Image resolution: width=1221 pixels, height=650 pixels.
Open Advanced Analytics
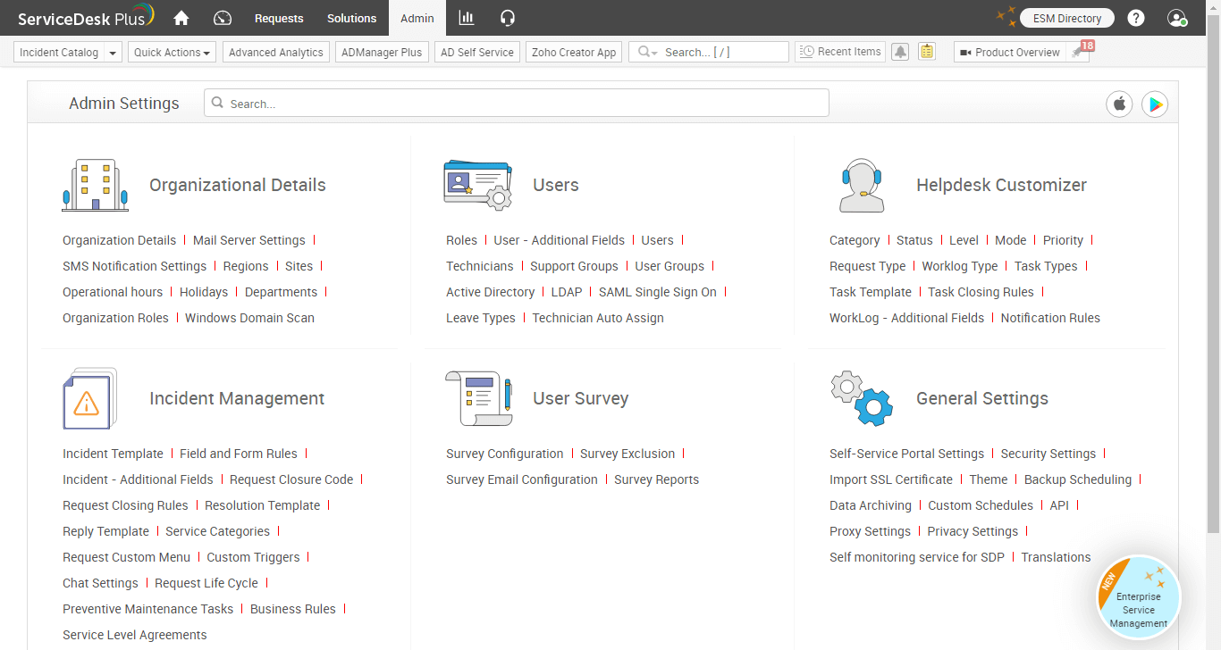[x=276, y=52]
